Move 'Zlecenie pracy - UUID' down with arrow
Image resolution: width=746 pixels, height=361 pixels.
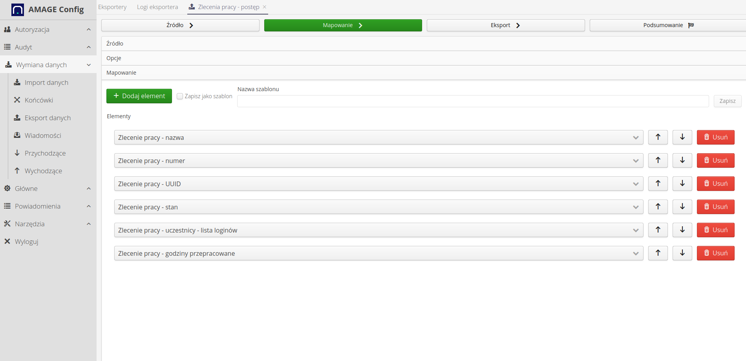682,183
